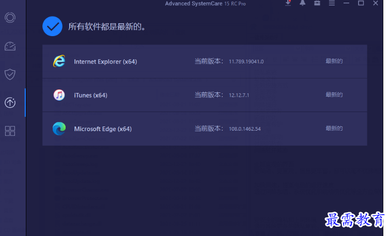Click version number 11.789.19041.0
Screen dimensions: 389x236
coord(246,61)
